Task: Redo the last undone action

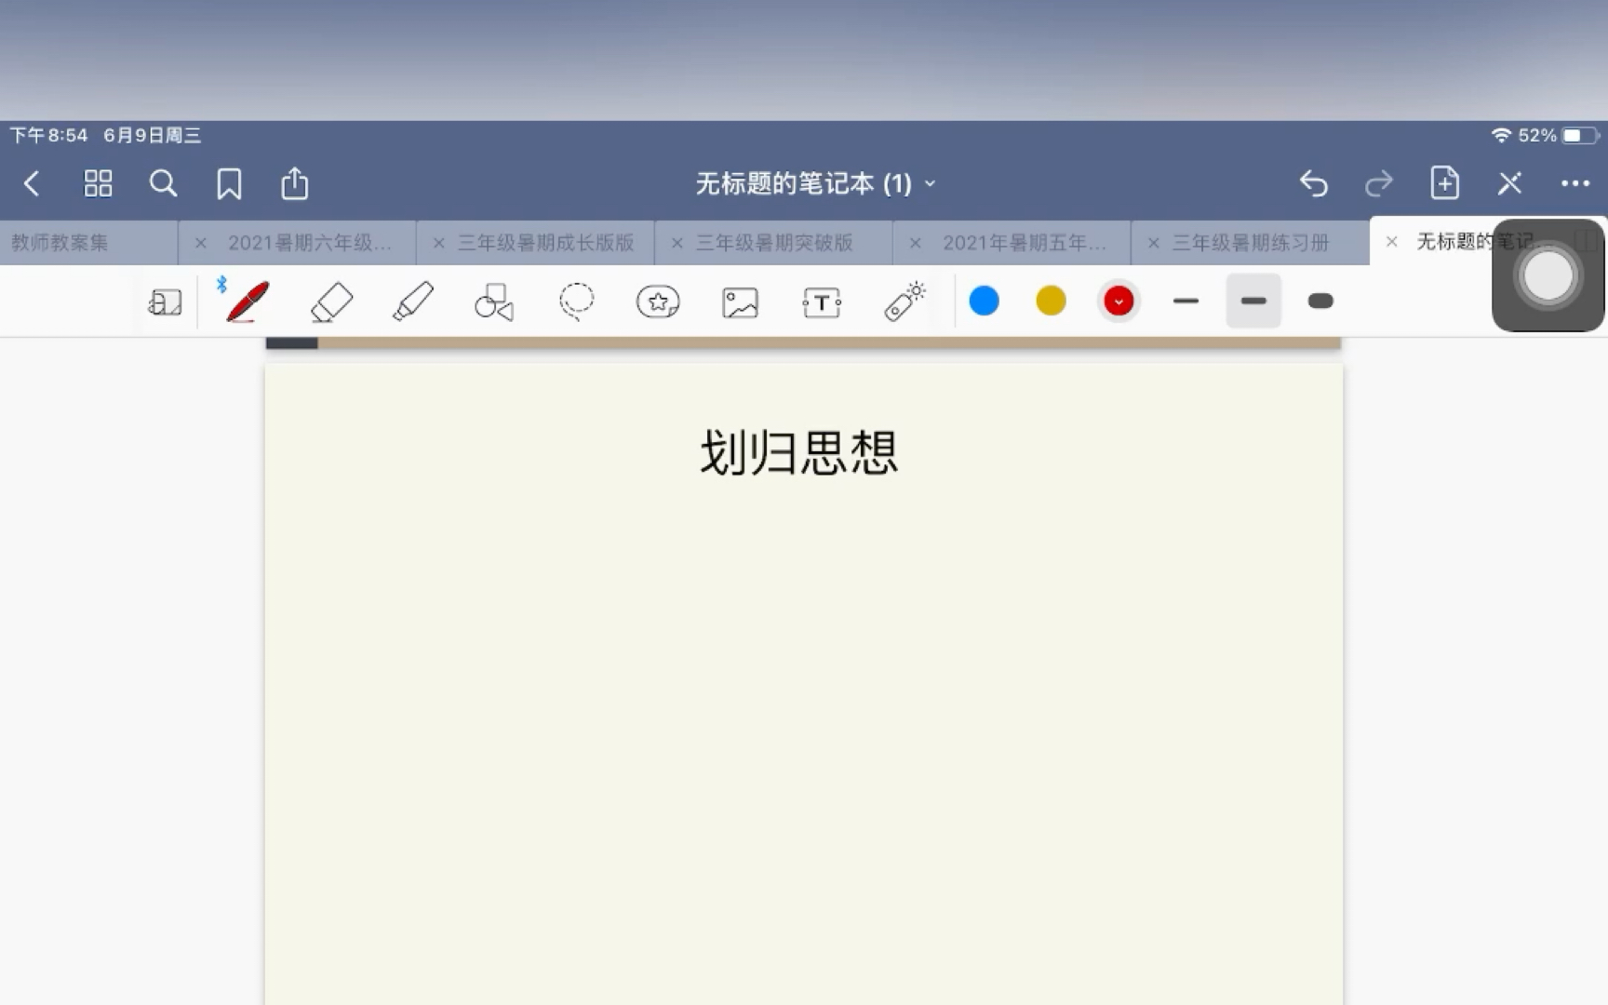Action: point(1379,183)
